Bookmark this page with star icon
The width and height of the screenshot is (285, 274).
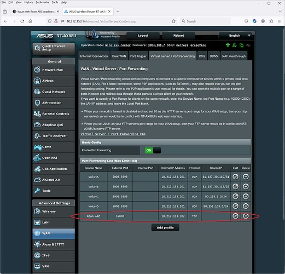(173, 21)
